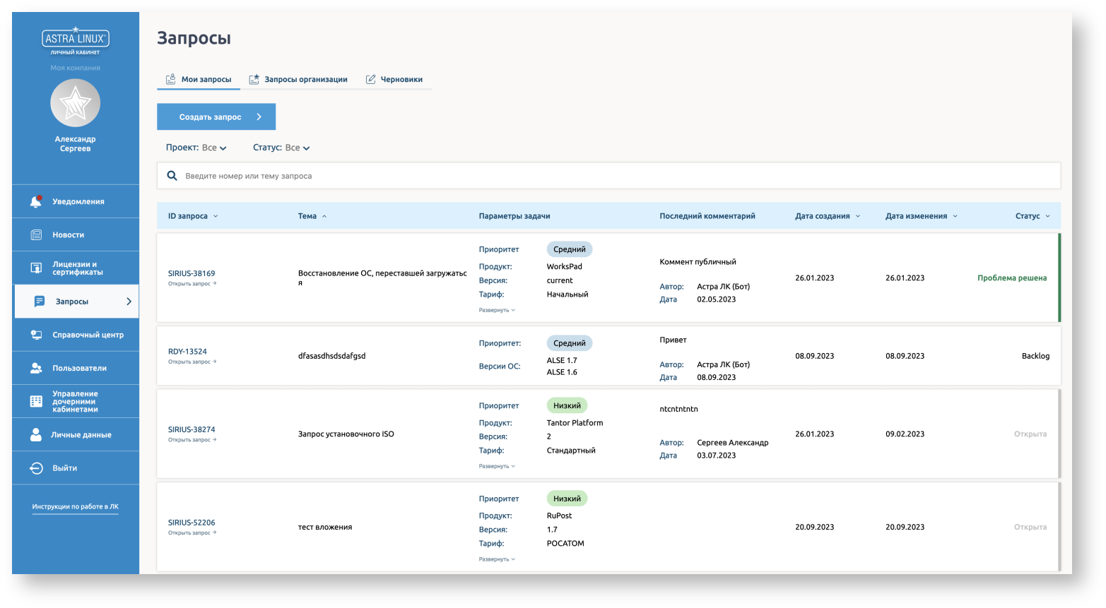Switch to Черновики tab
Screen dimensions: 1106x608
394,79
